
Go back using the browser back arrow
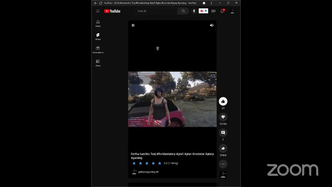[95, 3]
